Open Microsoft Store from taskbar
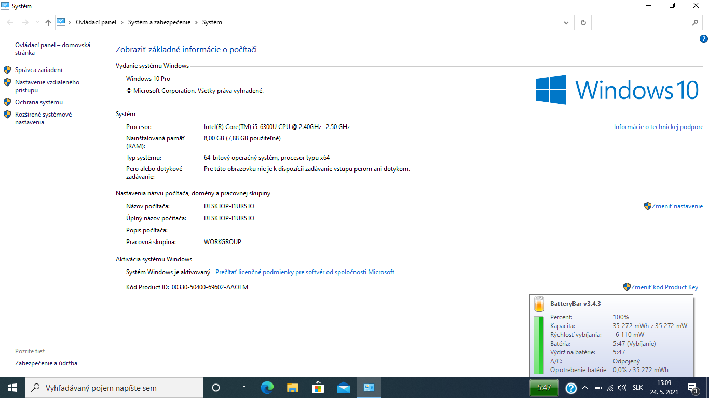This screenshot has height=398, width=709. point(318,388)
